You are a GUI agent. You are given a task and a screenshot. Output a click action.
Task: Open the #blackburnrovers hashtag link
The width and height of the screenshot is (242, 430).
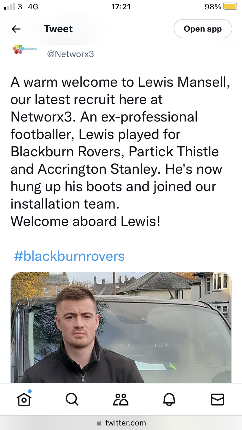click(69, 256)
